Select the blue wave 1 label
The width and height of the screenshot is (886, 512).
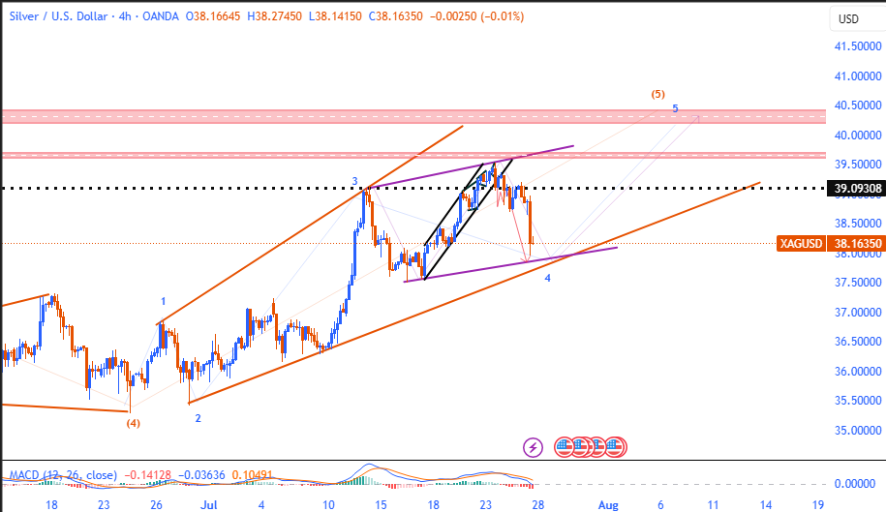[x=164, y=302]
